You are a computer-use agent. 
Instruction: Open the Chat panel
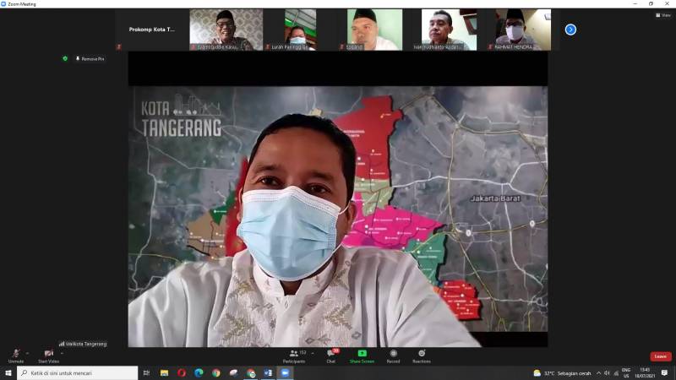click(x=331, y=355)
